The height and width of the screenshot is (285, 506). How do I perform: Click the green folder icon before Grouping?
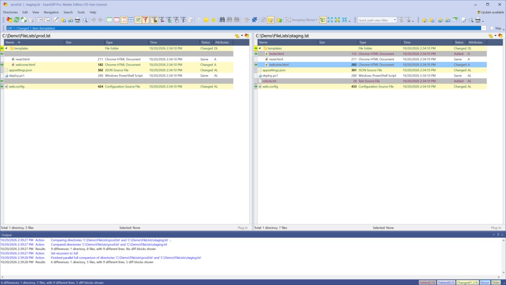(x=279, y=20)
